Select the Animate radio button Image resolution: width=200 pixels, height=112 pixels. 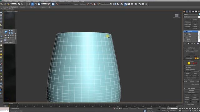[192, 50]
